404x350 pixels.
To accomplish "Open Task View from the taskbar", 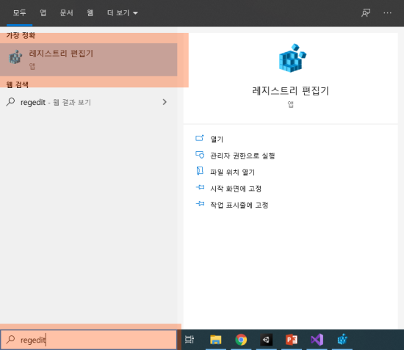I will [190, 340].
